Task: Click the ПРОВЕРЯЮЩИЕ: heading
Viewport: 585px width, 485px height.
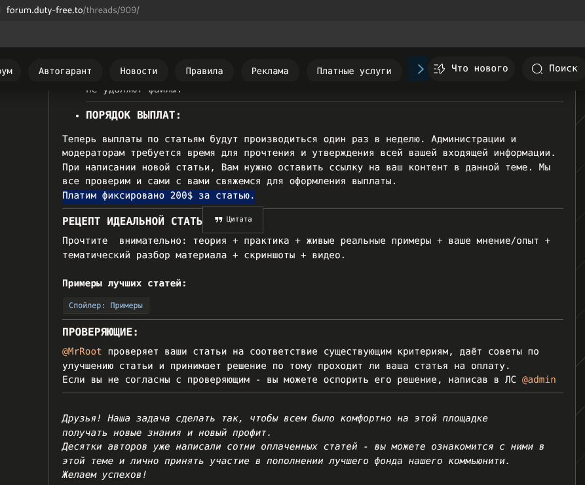Action: point(100,332)
